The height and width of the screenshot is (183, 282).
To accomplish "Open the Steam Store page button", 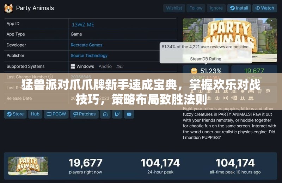I will 15,114.
